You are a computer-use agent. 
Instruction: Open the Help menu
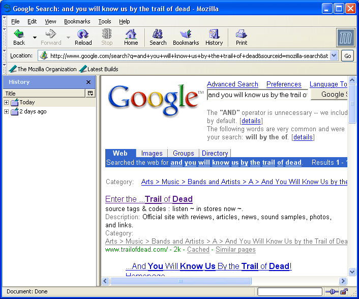click(124, 21)
